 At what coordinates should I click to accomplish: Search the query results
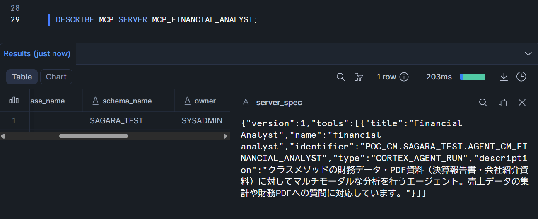[341, 77]
